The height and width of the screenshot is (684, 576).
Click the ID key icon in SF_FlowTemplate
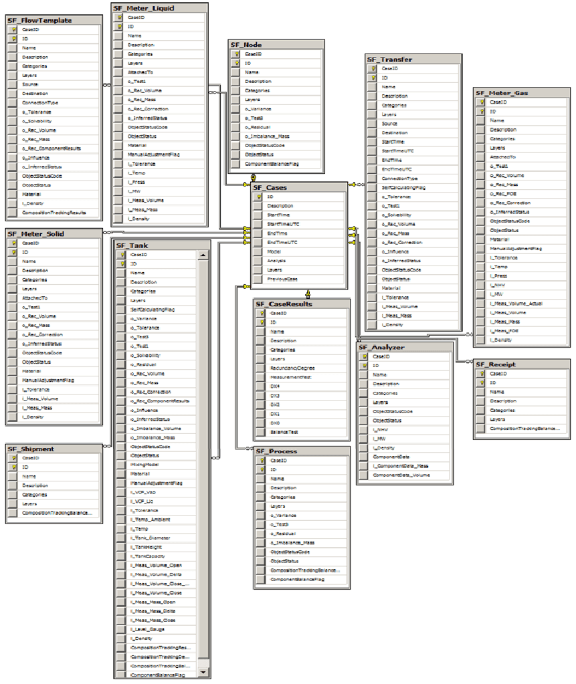[x=13, y=39]
